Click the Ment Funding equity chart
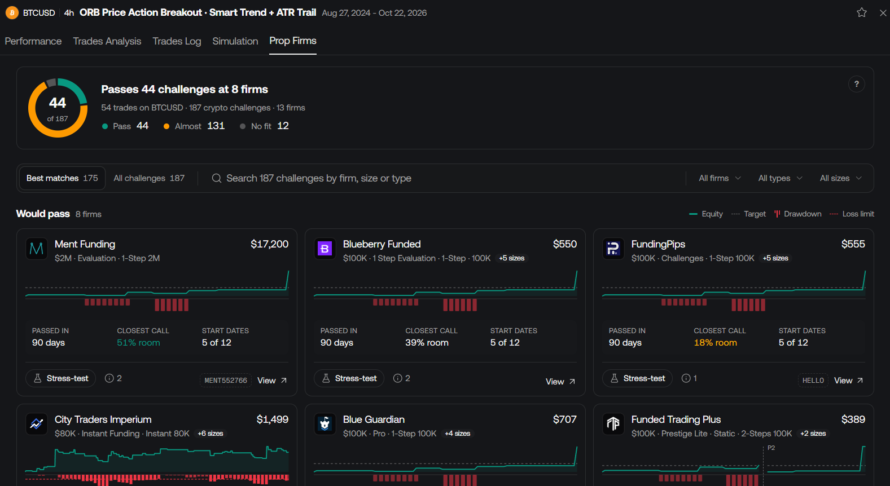The image size is (890, 486). (x=157, y=291)
